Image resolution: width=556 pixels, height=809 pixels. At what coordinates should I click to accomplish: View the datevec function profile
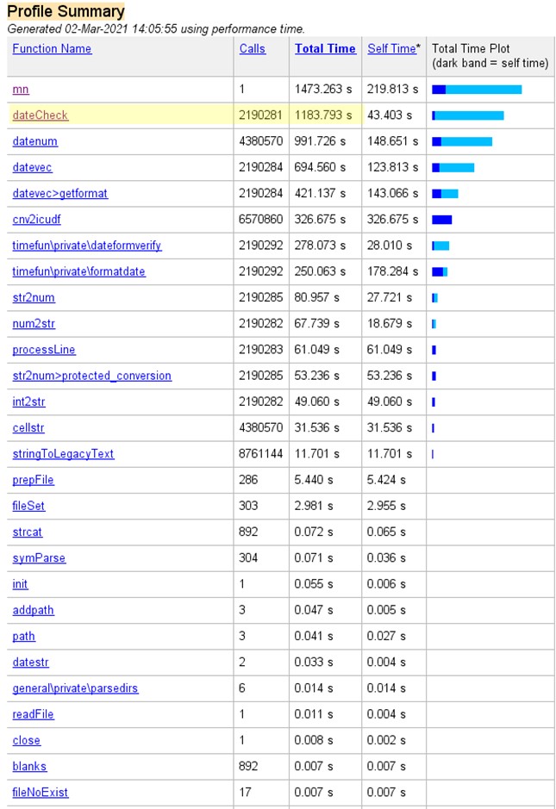coord(33,167)
